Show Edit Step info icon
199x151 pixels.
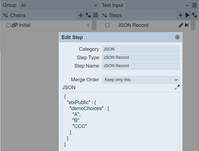tap(177, 37)
